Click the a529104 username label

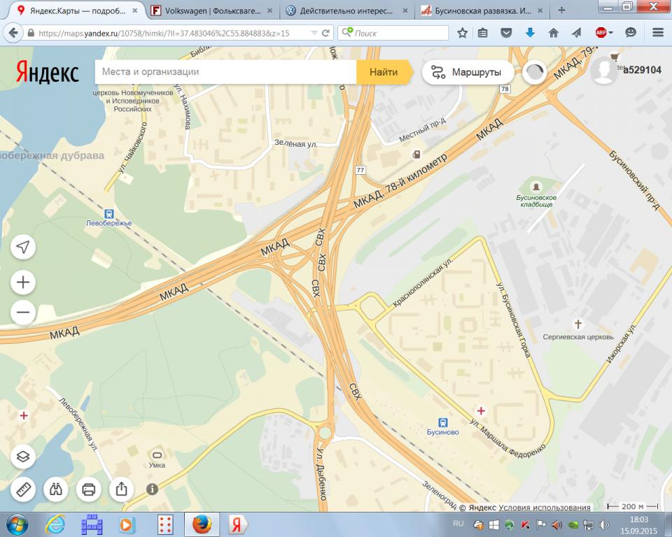[x=642, y=70]
